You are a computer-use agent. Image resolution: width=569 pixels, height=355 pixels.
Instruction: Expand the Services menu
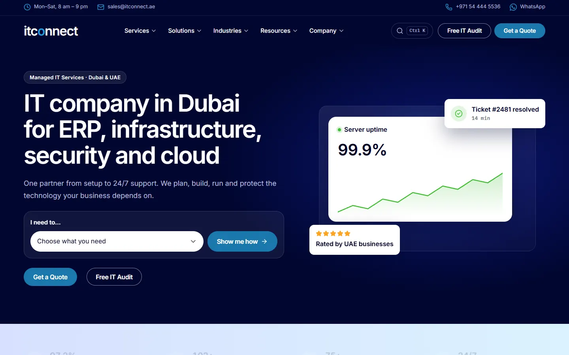140,31
